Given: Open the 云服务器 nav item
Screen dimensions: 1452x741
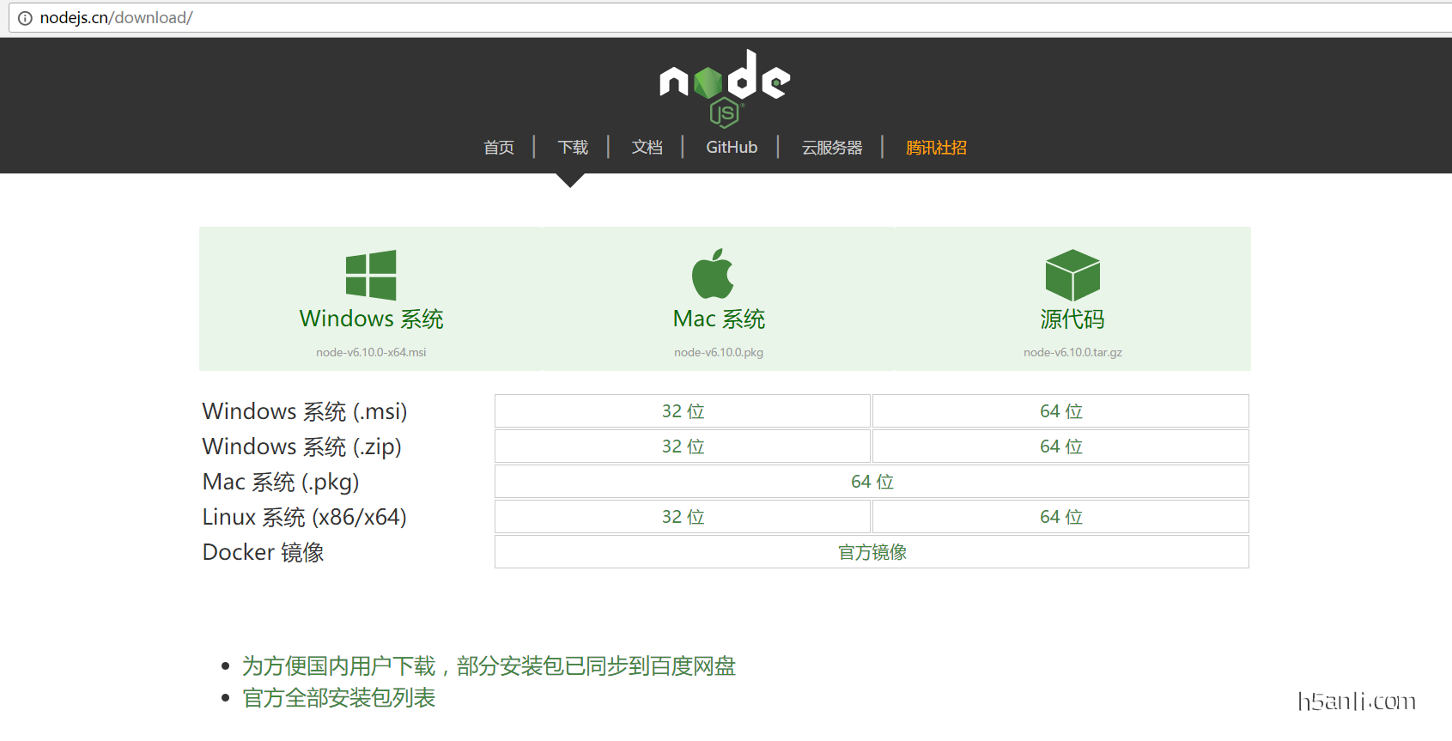Looking at the screenshot, I should point(832,148).
